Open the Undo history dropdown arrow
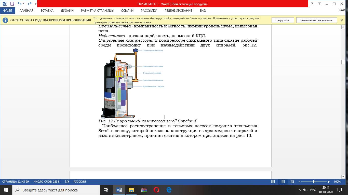This screenshot has height=195, width=348. click(x=24, y=4)
